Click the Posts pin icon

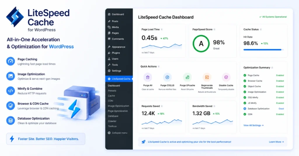pos(109,21)
